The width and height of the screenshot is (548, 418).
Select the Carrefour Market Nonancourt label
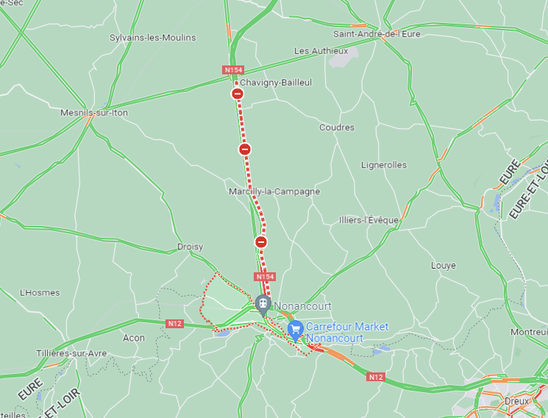[347, 333]
